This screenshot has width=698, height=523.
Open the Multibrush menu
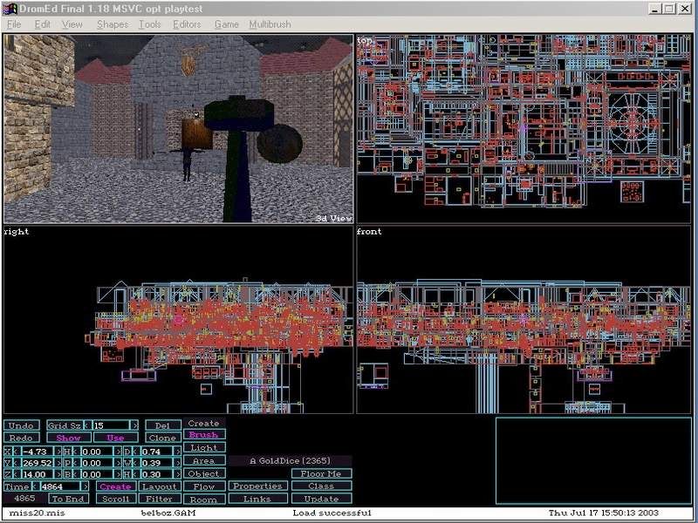click(270, 24)
